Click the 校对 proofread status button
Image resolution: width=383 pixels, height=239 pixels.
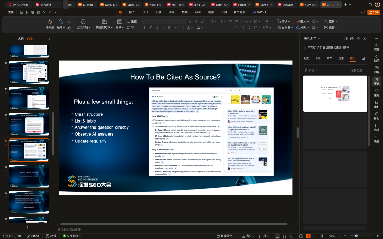pos(51,236)
